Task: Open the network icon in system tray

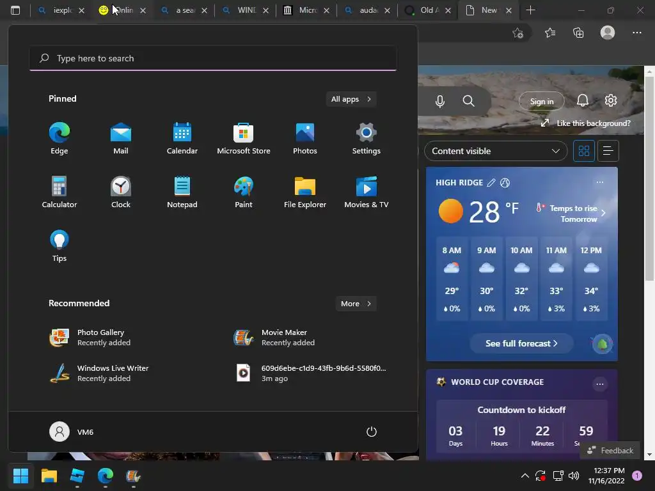Action: [558, 476]
